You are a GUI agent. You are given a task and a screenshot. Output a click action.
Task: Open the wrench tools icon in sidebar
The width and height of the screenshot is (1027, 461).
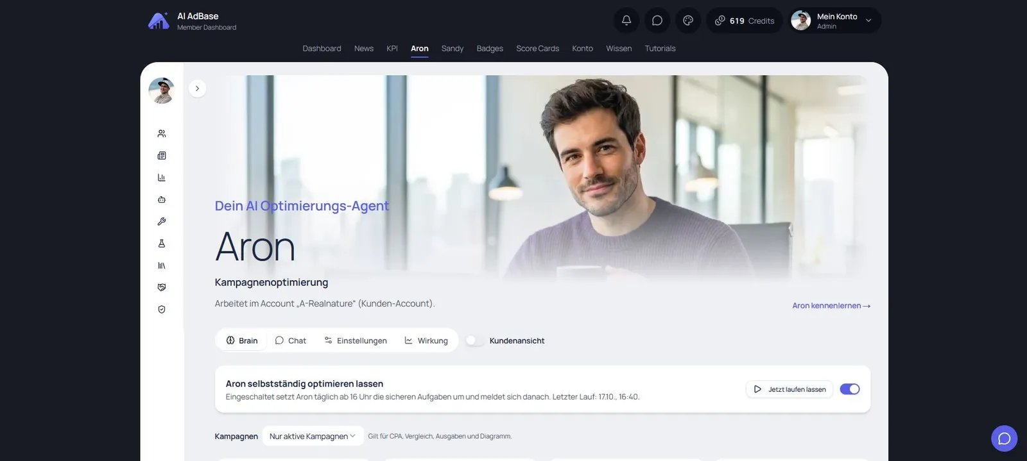[x=162, y=221]
